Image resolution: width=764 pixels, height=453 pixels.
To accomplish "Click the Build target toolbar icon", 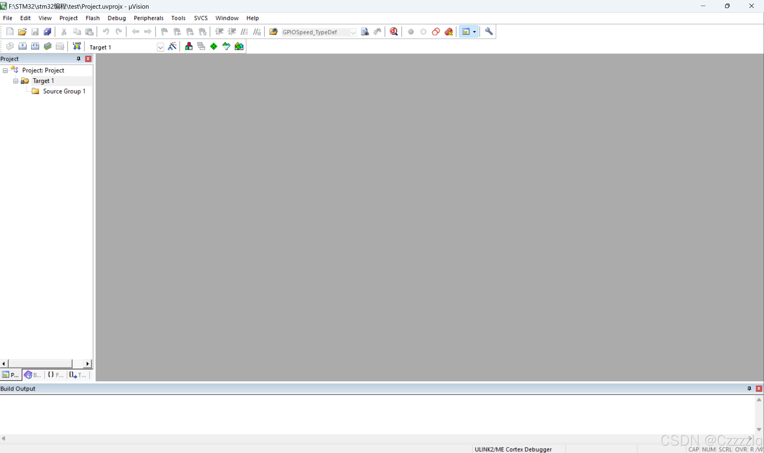I will (x=22, y=46).
